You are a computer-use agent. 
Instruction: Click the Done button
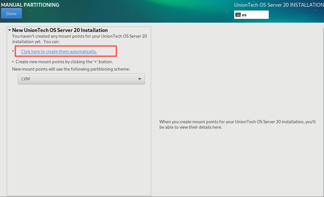pos(12,13)
